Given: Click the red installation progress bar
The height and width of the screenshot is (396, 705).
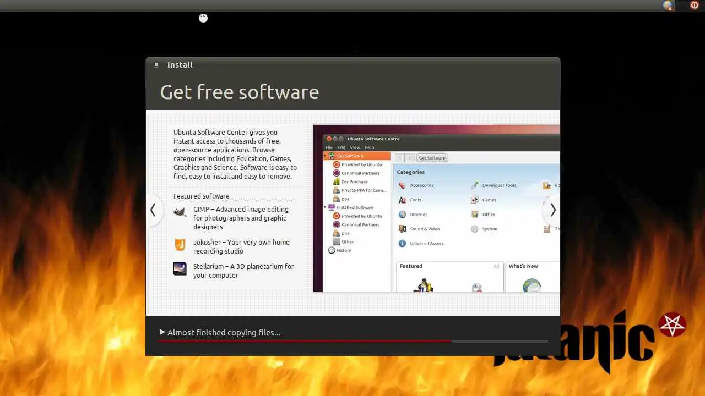Looking at the screenshot, I should [305, 341].
